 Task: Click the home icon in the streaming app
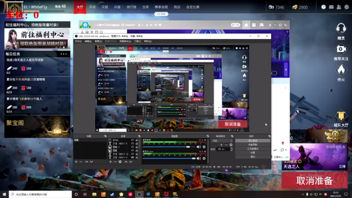pos(246,25)
